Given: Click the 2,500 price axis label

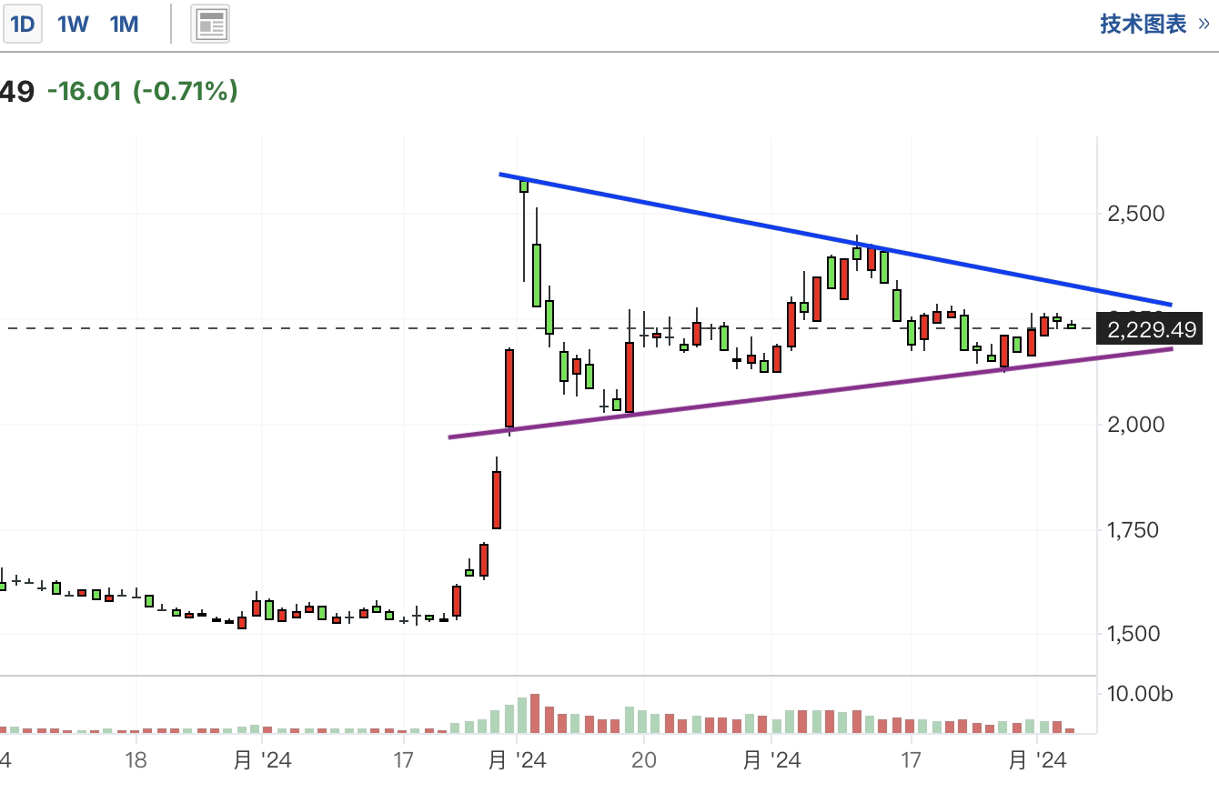Looking at the screenshot, I should point(1135,214).
